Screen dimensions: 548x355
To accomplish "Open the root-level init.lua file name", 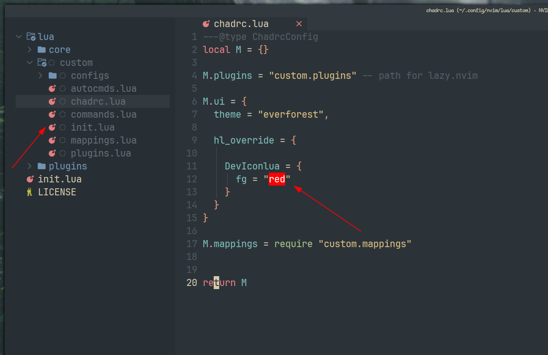I will (x=60, y=179).
